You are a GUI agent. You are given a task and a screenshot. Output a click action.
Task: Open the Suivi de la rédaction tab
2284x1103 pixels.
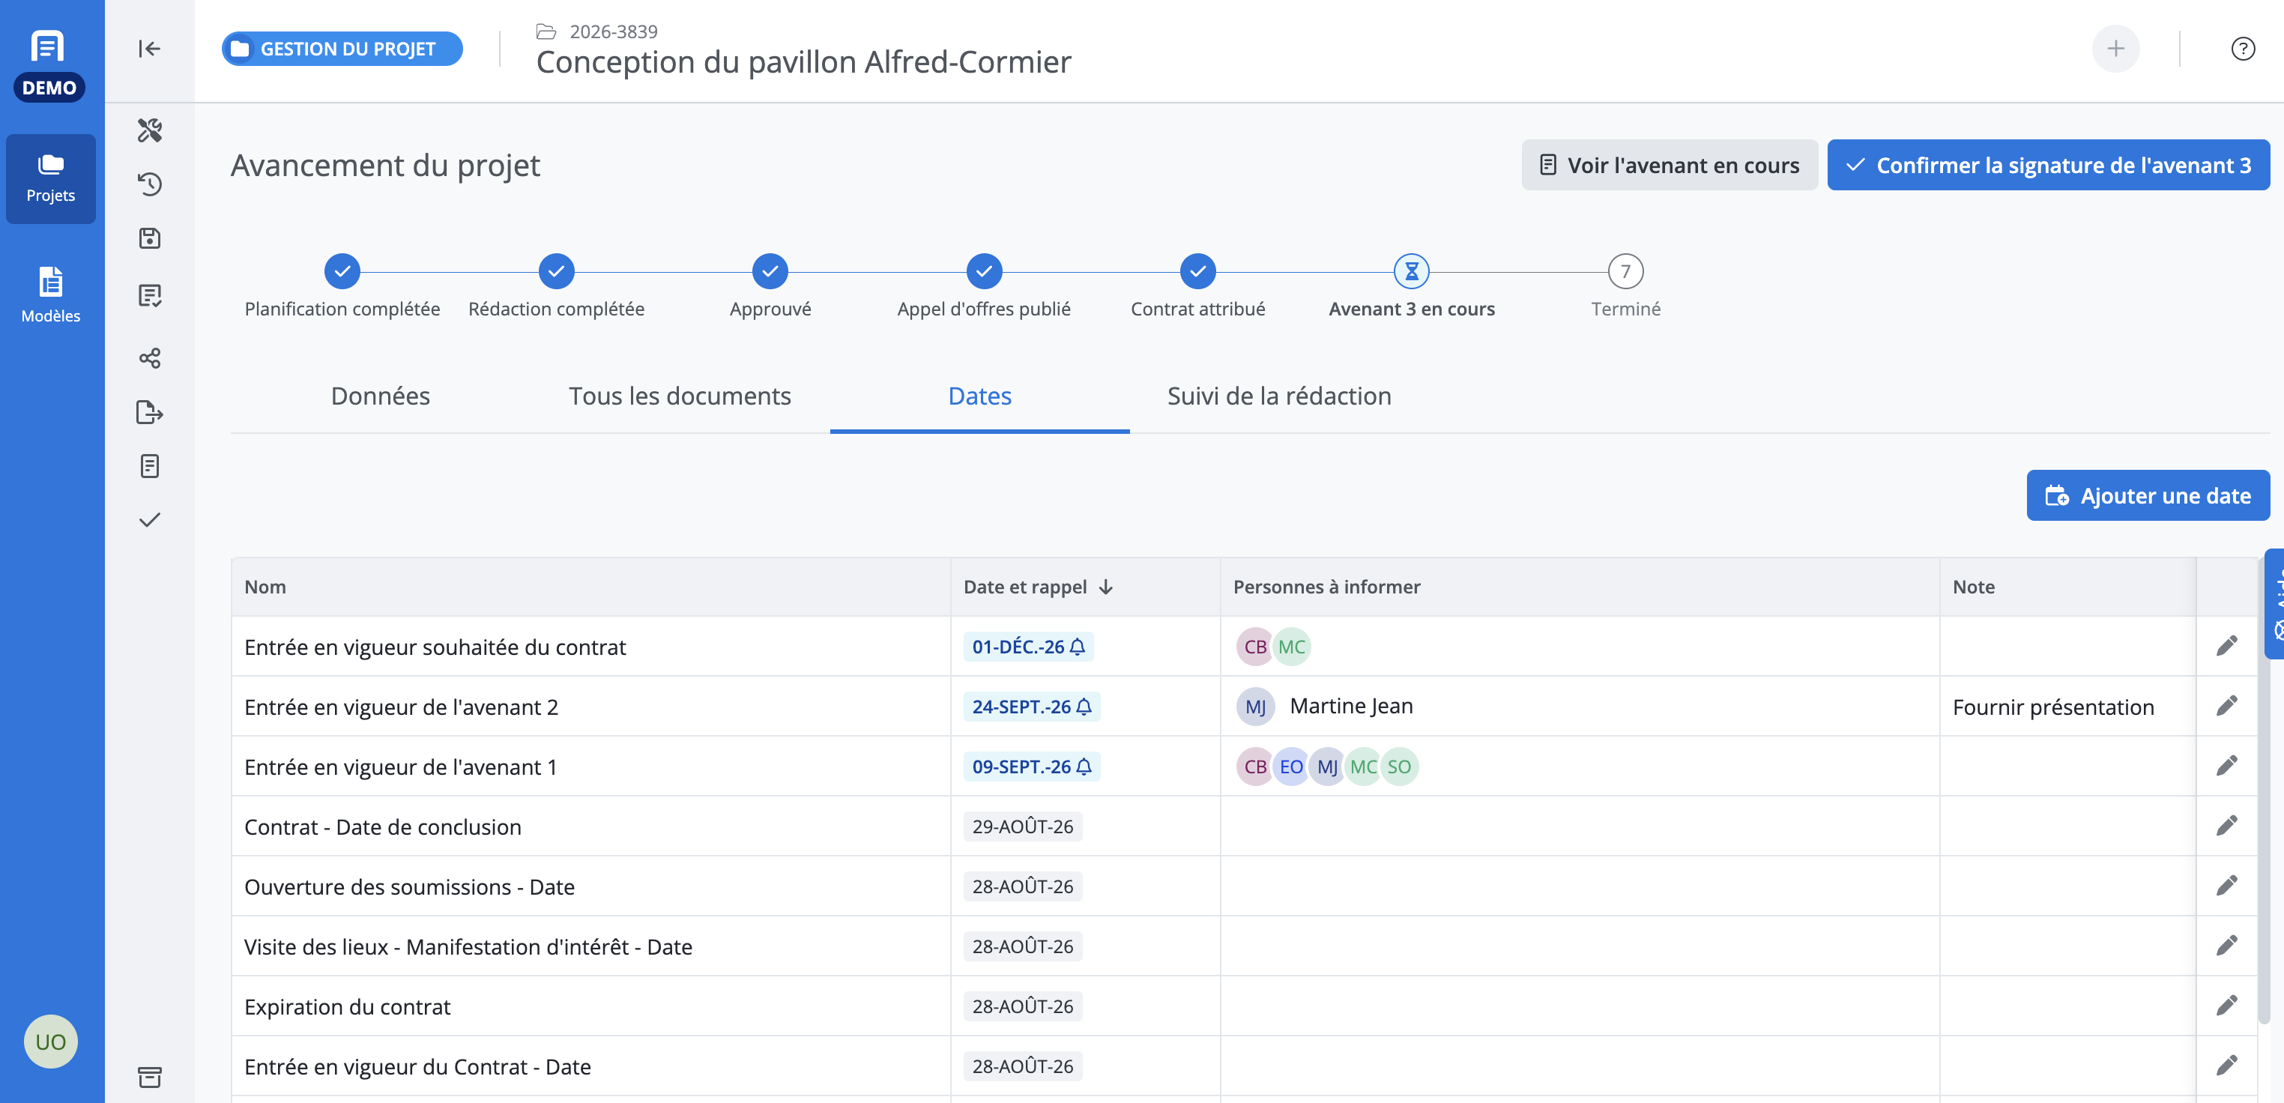tap(1278, 396)
